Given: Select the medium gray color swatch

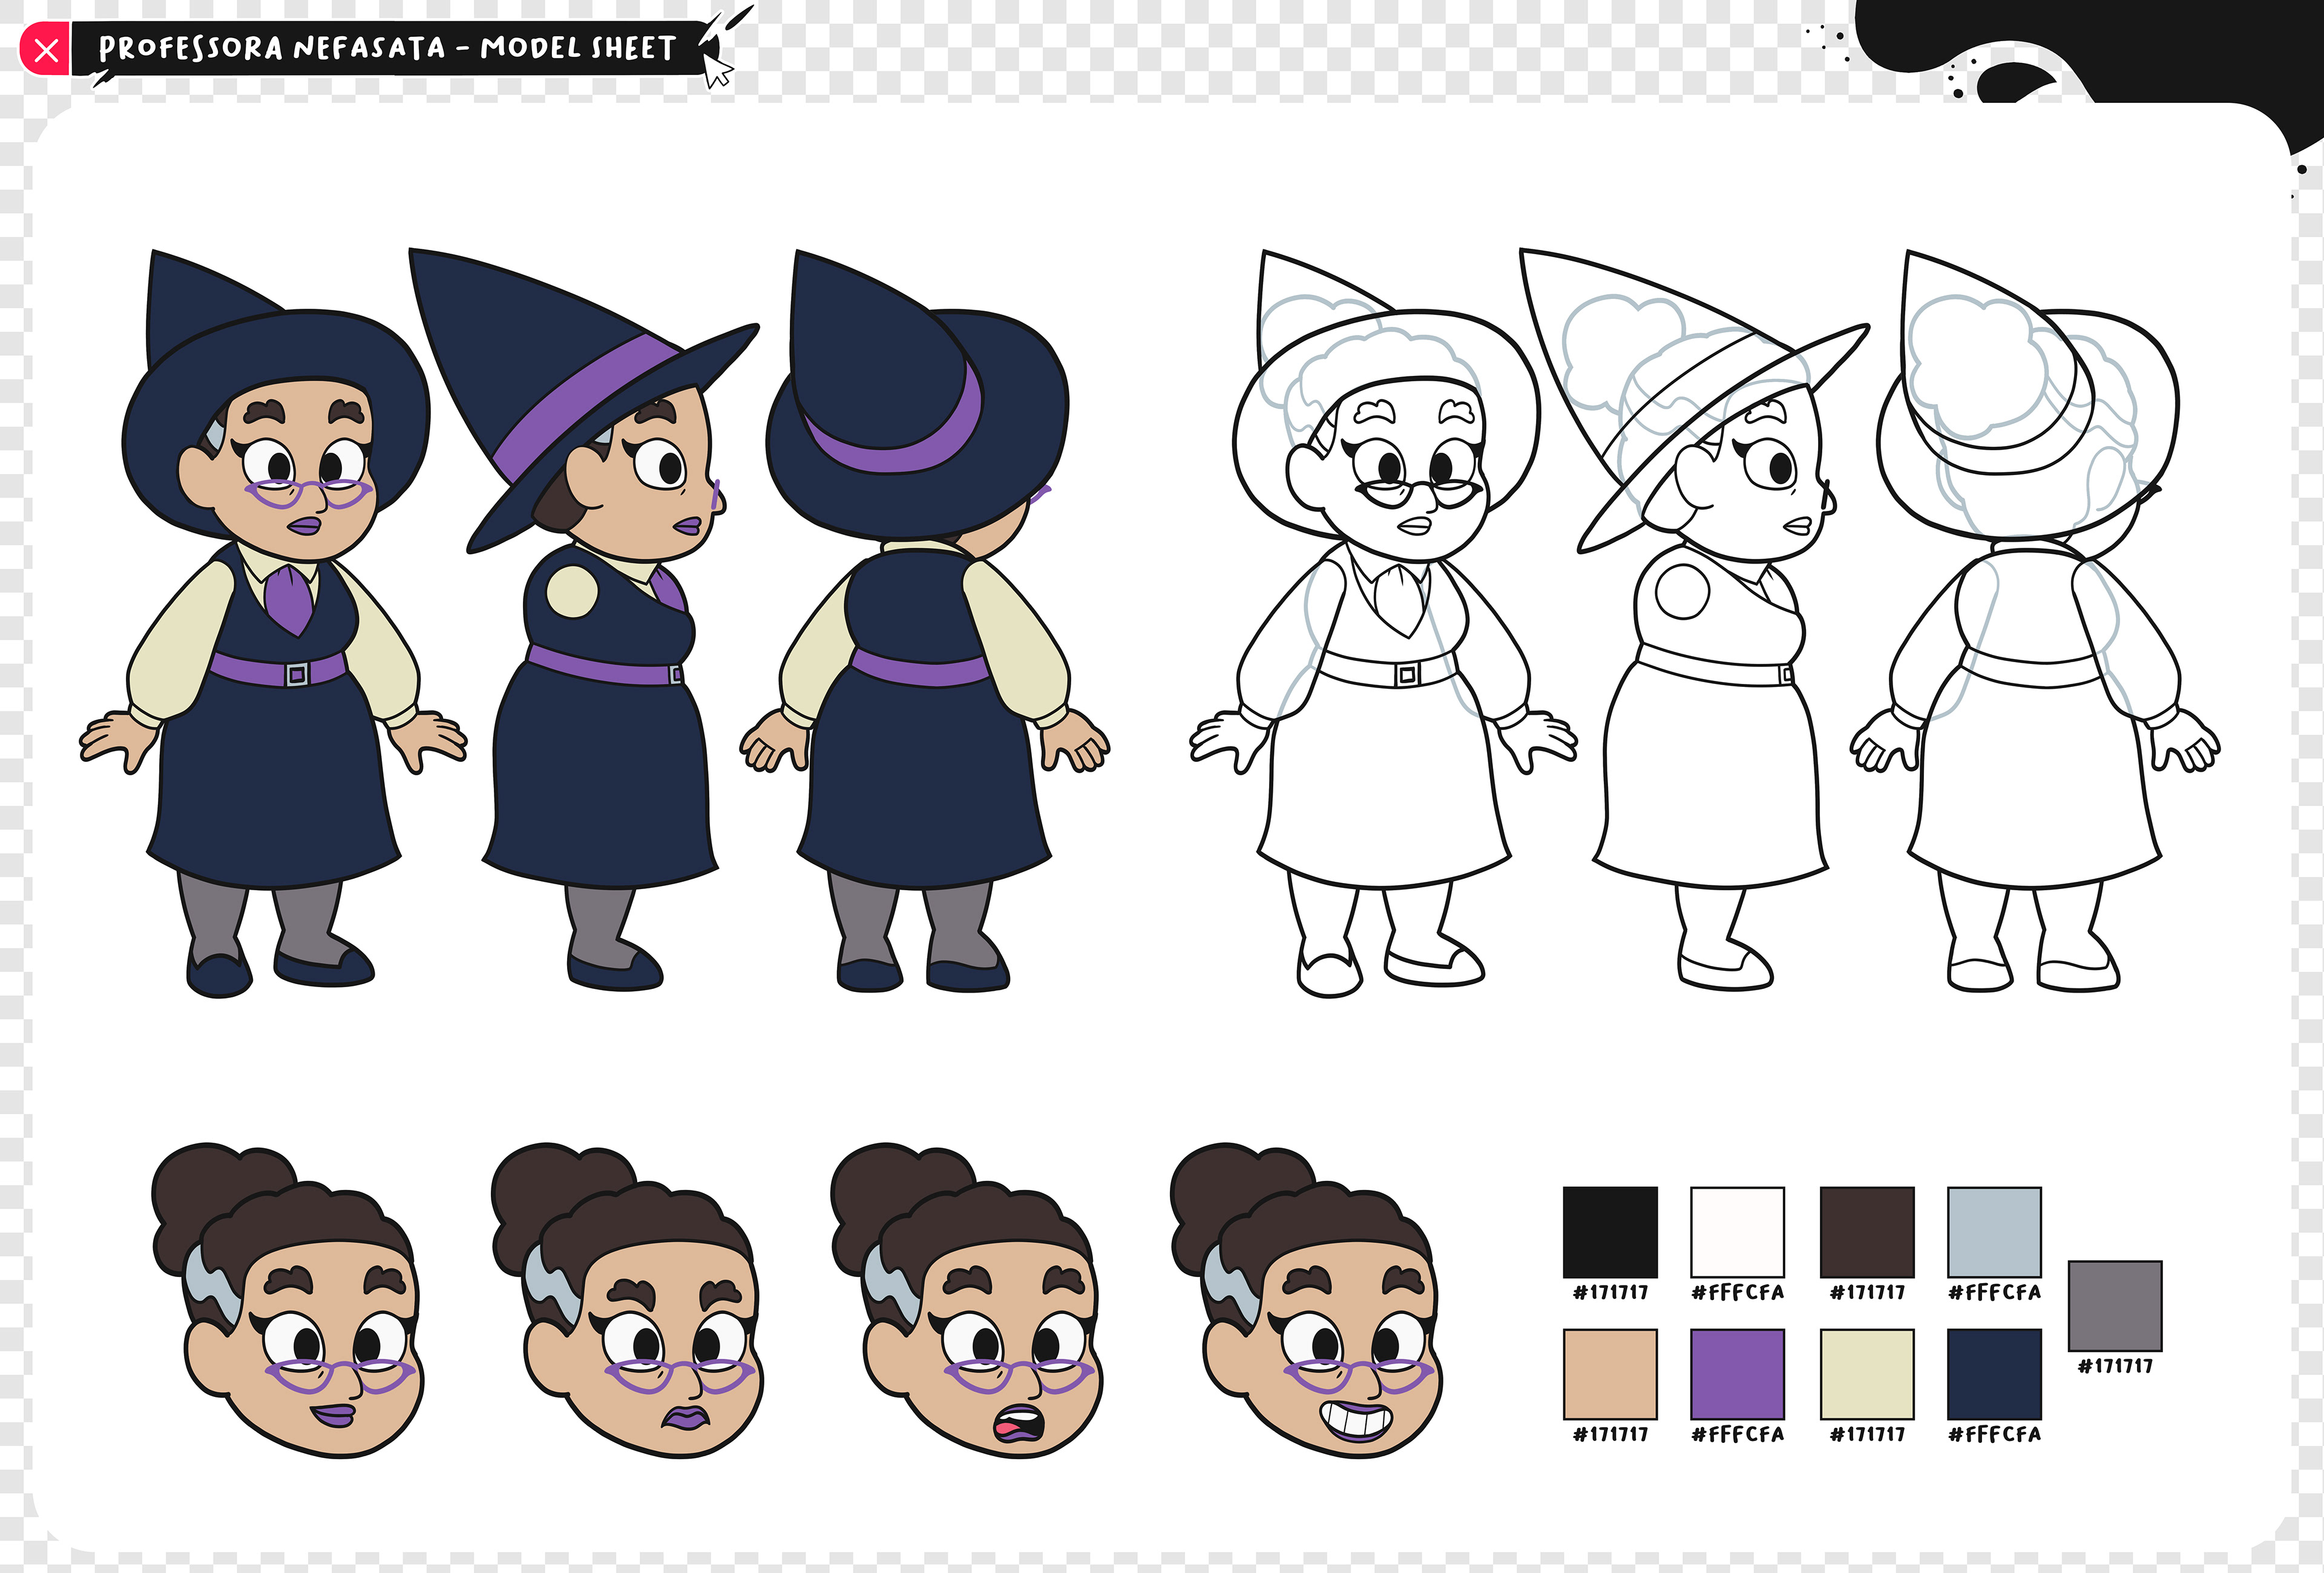Looking at the screenshot, I should pyautogui.click(x=2115, y=1306).
